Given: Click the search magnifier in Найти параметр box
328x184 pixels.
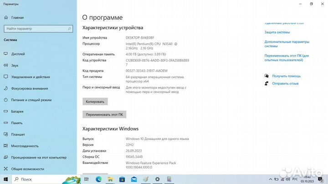Looking at the screenshot, I should tap(69, 29).
